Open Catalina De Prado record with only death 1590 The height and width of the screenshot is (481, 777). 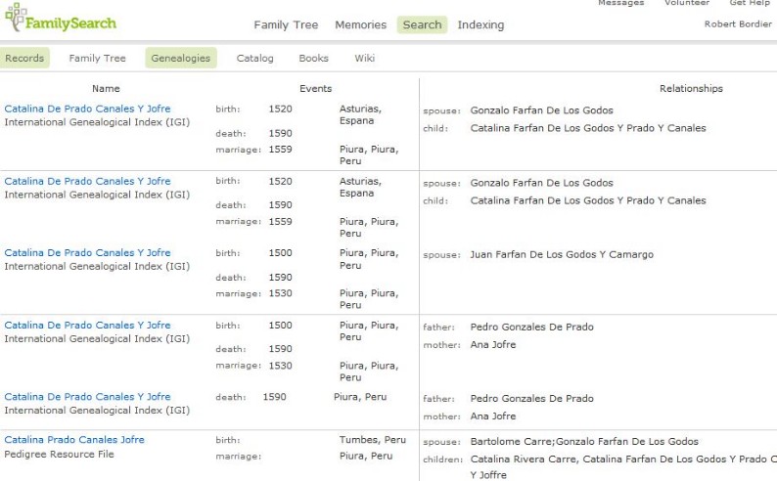87,396
